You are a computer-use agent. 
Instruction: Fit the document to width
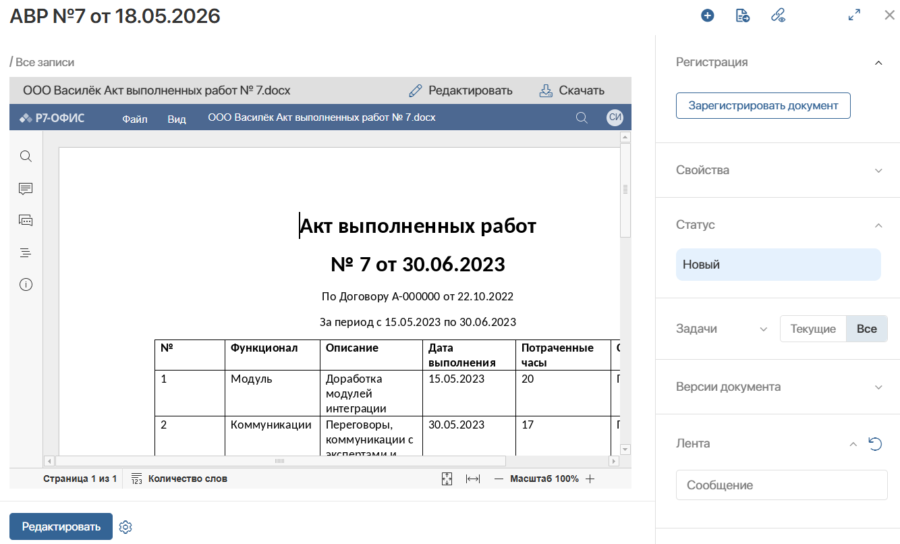click(x=473, y=479)
